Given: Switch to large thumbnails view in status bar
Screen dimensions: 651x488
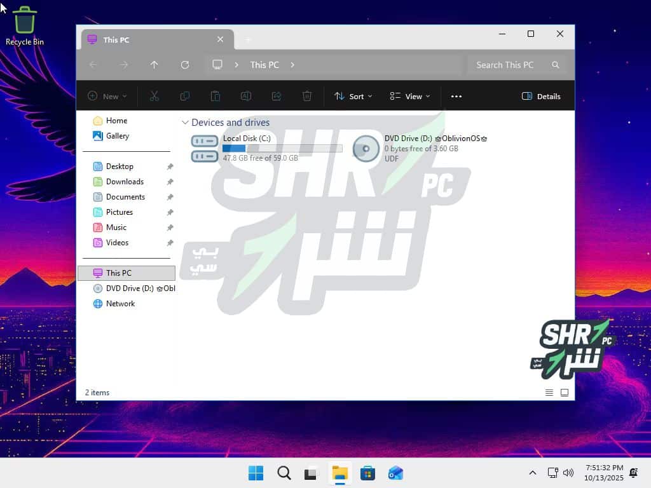Looking at the screenshot, I should (565, 393).
